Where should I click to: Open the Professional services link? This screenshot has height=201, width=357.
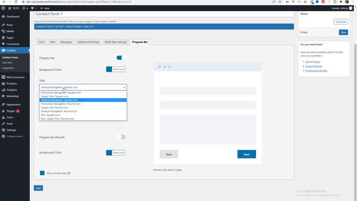(316, 71)
